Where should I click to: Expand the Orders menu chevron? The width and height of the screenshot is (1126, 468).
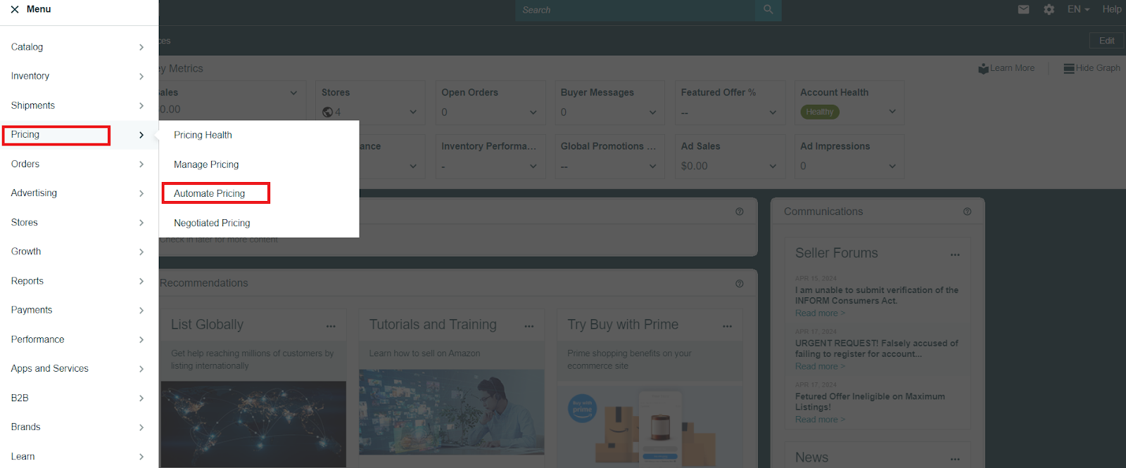point(141,164)
